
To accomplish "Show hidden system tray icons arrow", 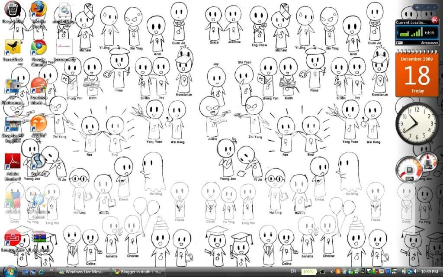I will point(332,271).
